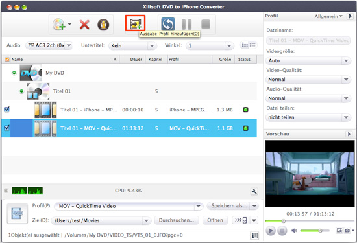Select the Titel 01 row
Viewport: 357px width, 243px height.
click(129, 91)
